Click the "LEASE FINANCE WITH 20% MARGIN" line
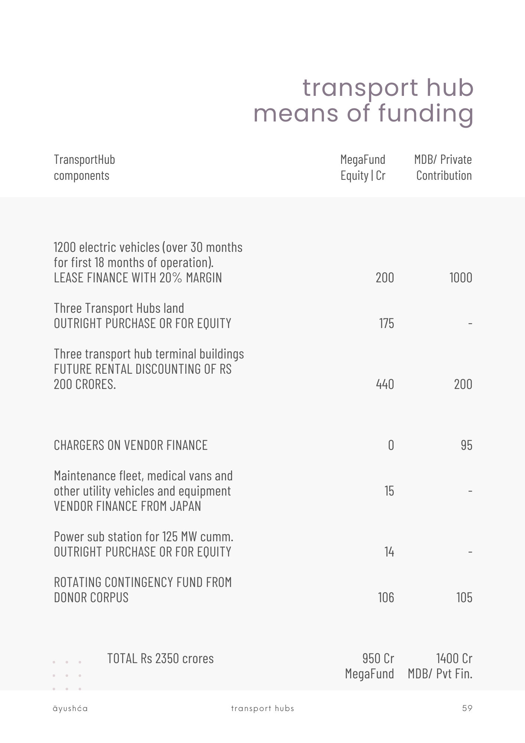This screenshot has height=743, width=525. click(138, 278)
